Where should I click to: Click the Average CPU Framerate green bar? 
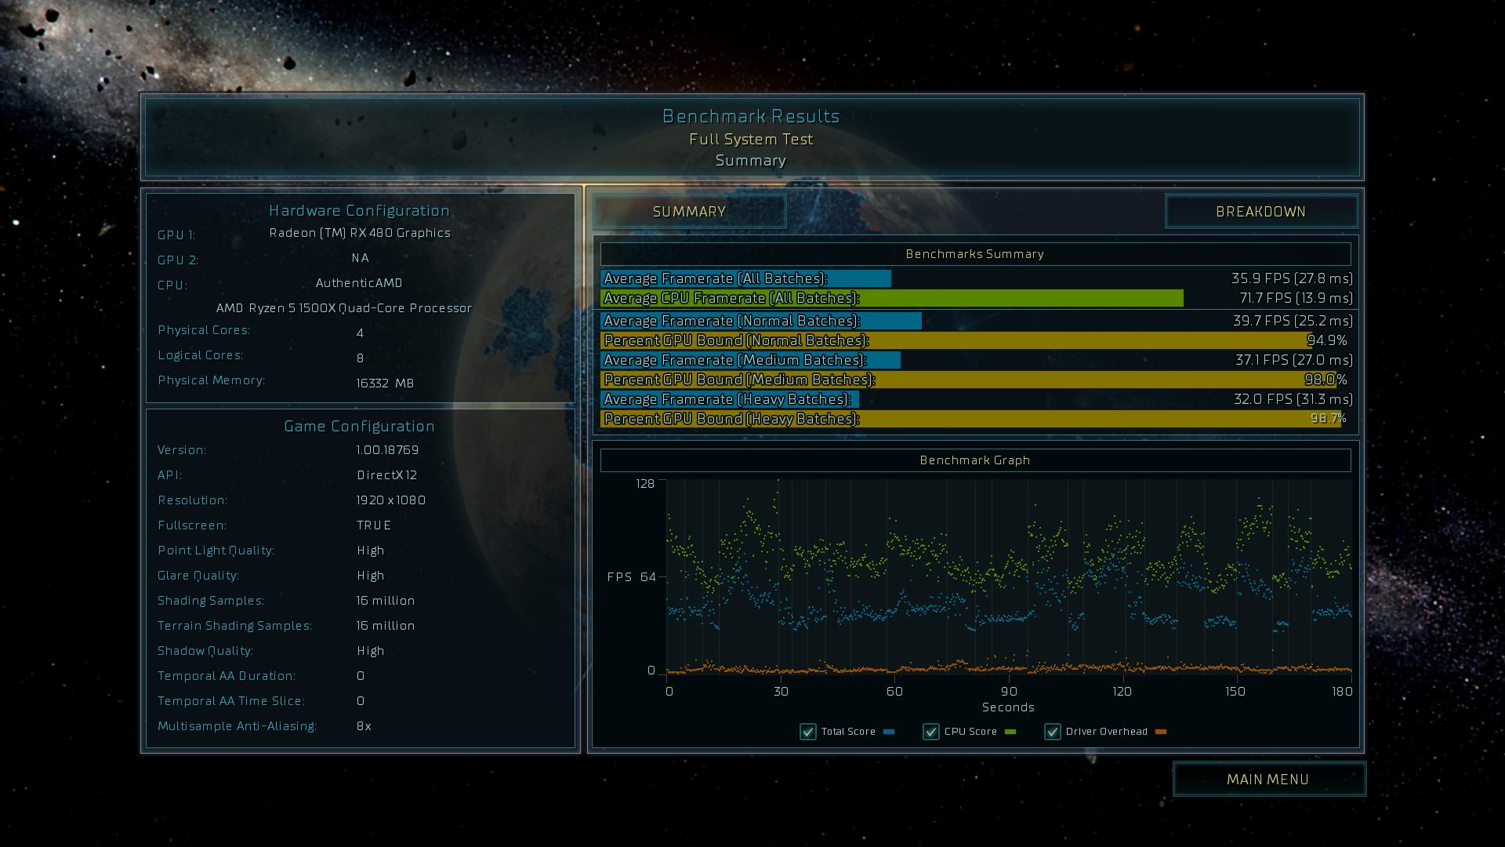pos(891,298)
